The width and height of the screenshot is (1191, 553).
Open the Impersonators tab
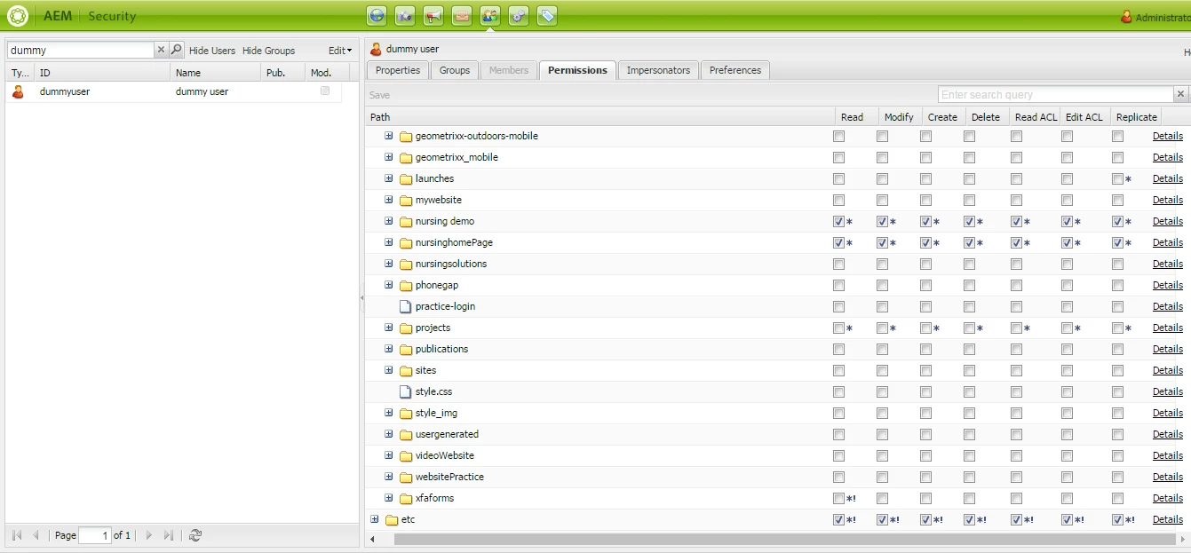(658, 70)
